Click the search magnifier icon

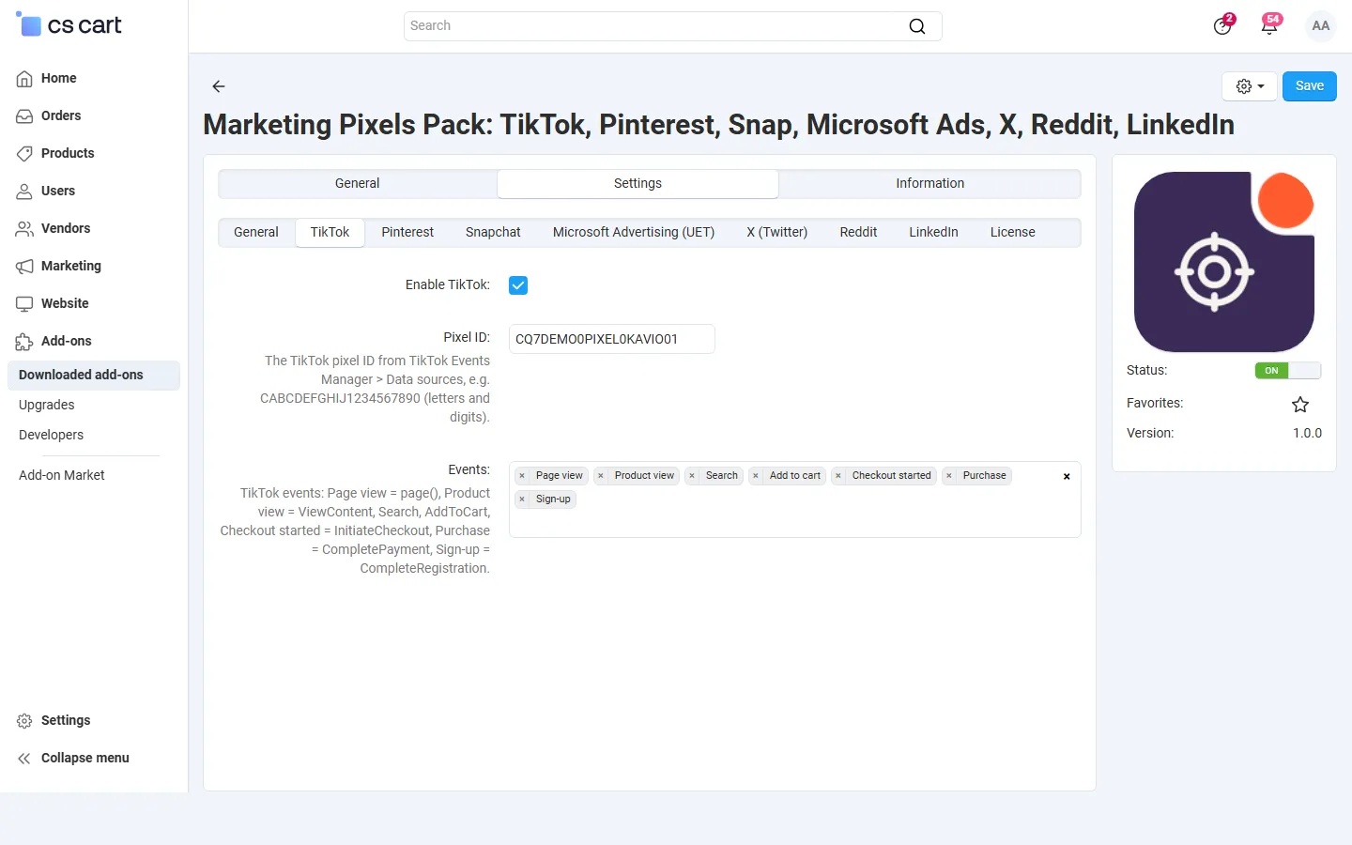tap(917, 26)
